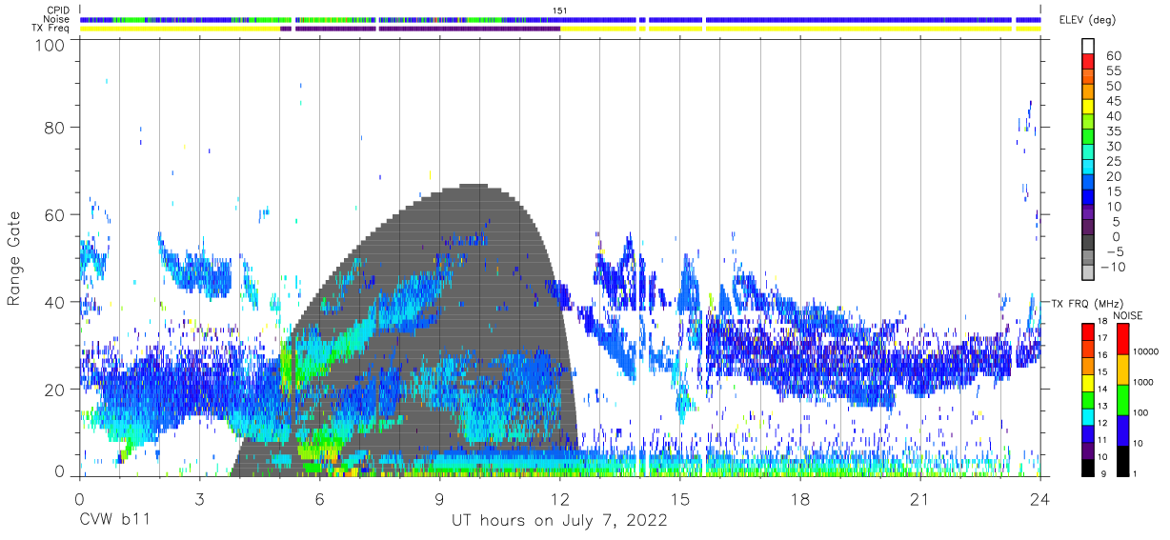Click the TX FRQ (MHz) legend title
Viewport: 1170px width, 540px height.
pyautogui.click(x=1086, y=303)
